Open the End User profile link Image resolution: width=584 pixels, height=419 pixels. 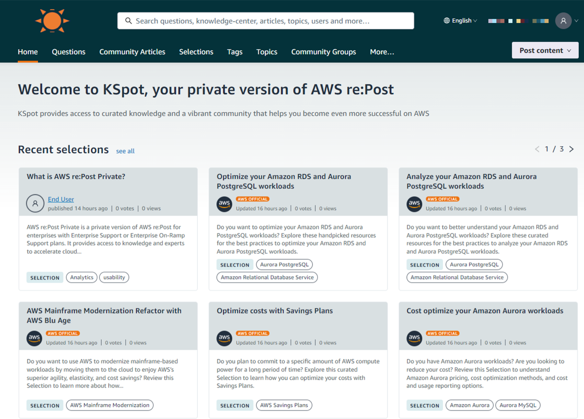[61, 199]
